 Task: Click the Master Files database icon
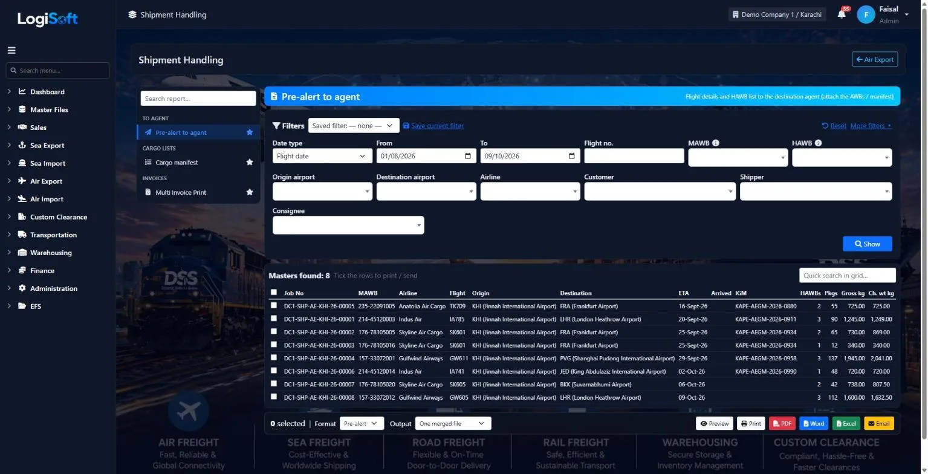coord(22,109)
